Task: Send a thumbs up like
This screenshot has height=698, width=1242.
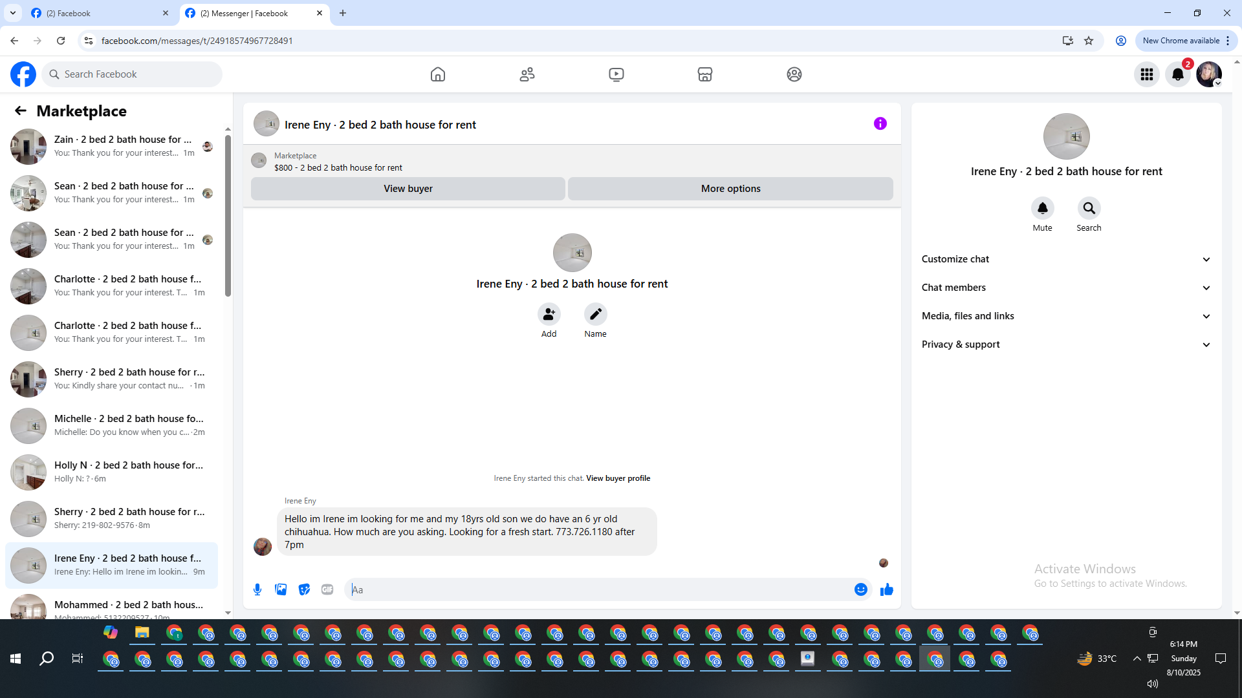Action: 886,589
